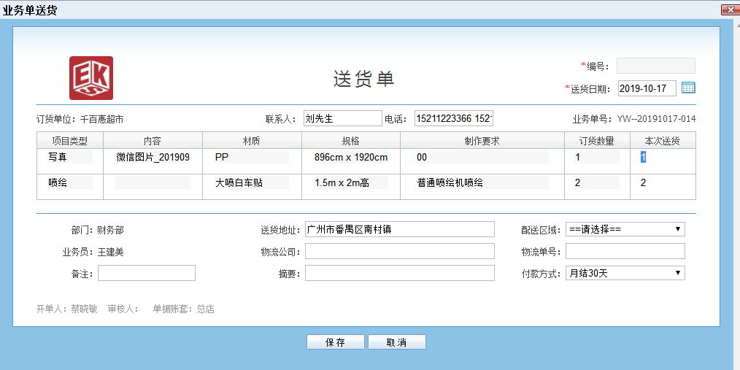Expand the 配送区域 dropdown

pos(625,229)
